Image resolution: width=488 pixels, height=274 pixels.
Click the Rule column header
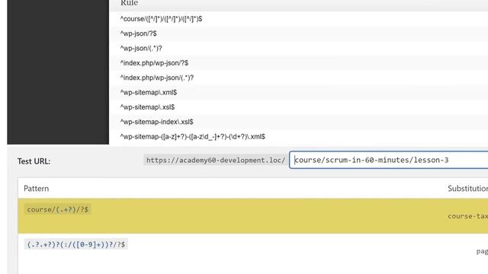129,3
